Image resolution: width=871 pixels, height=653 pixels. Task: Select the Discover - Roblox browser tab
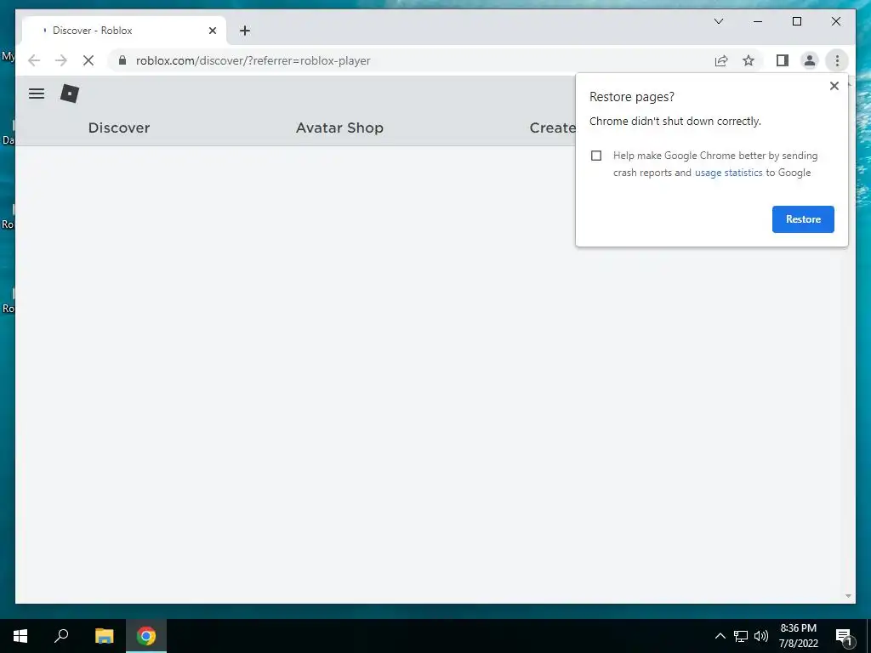pos(124,31)
